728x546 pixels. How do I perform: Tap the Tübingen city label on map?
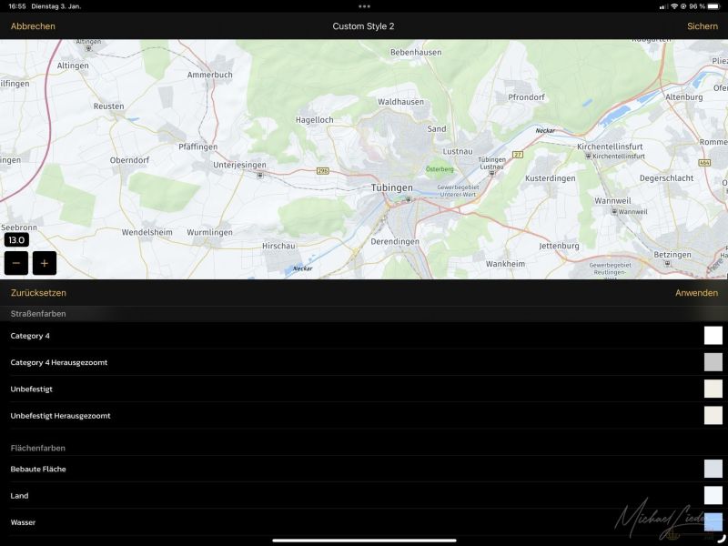392,187
